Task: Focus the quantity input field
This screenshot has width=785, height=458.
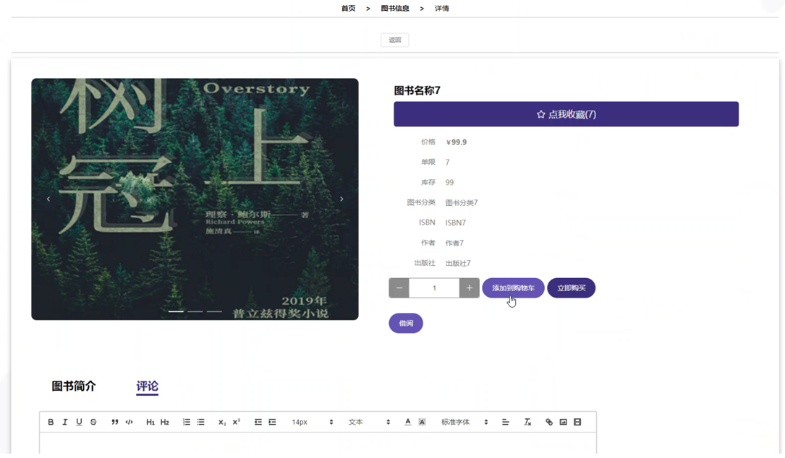Action: click(434, 288)
